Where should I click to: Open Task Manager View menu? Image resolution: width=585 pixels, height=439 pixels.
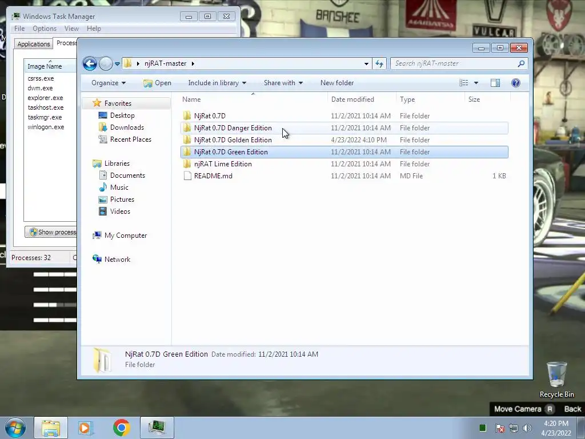(x=71, y=29)
